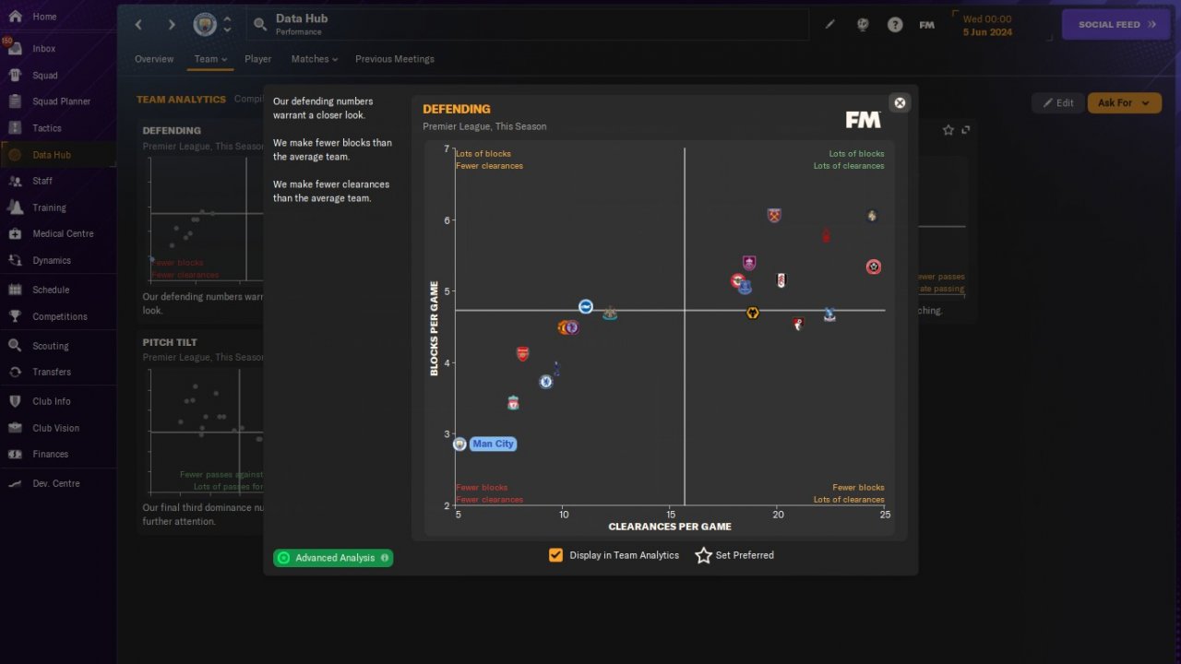Expand the Team tab dropdown
Viewport: 1181px width, 664px height.
pyautogui.click(x=210, y=59)
